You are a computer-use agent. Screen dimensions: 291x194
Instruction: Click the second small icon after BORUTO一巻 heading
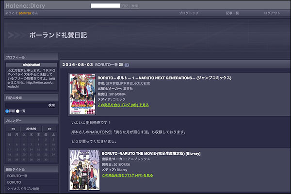(x=127, y=64)
